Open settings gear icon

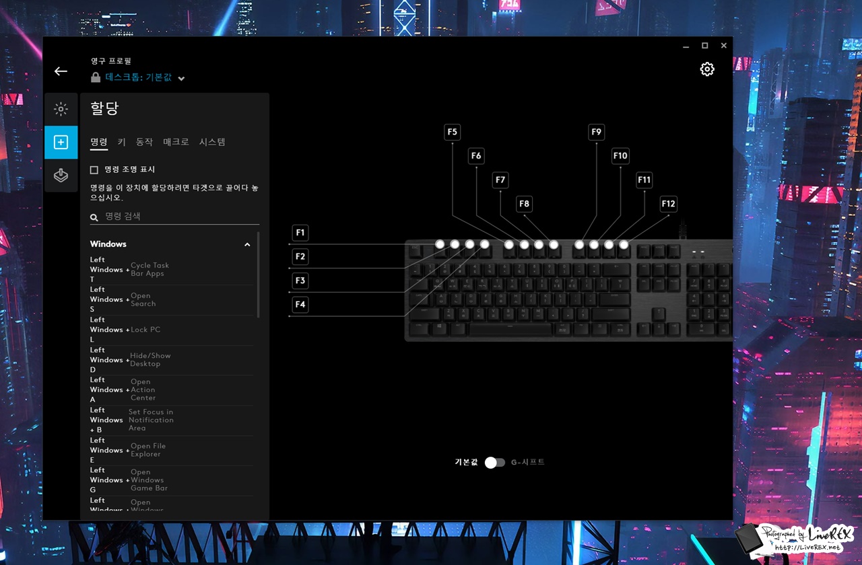707,69
